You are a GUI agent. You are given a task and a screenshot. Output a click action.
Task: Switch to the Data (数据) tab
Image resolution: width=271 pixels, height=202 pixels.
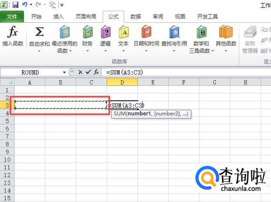point(136,17)
